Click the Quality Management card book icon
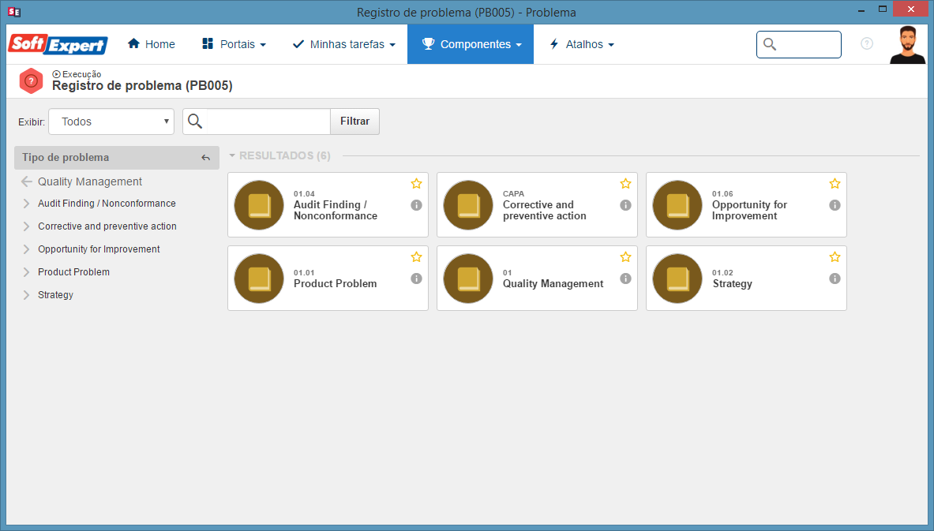The image size is (934, 531). (x=468, y=278)
